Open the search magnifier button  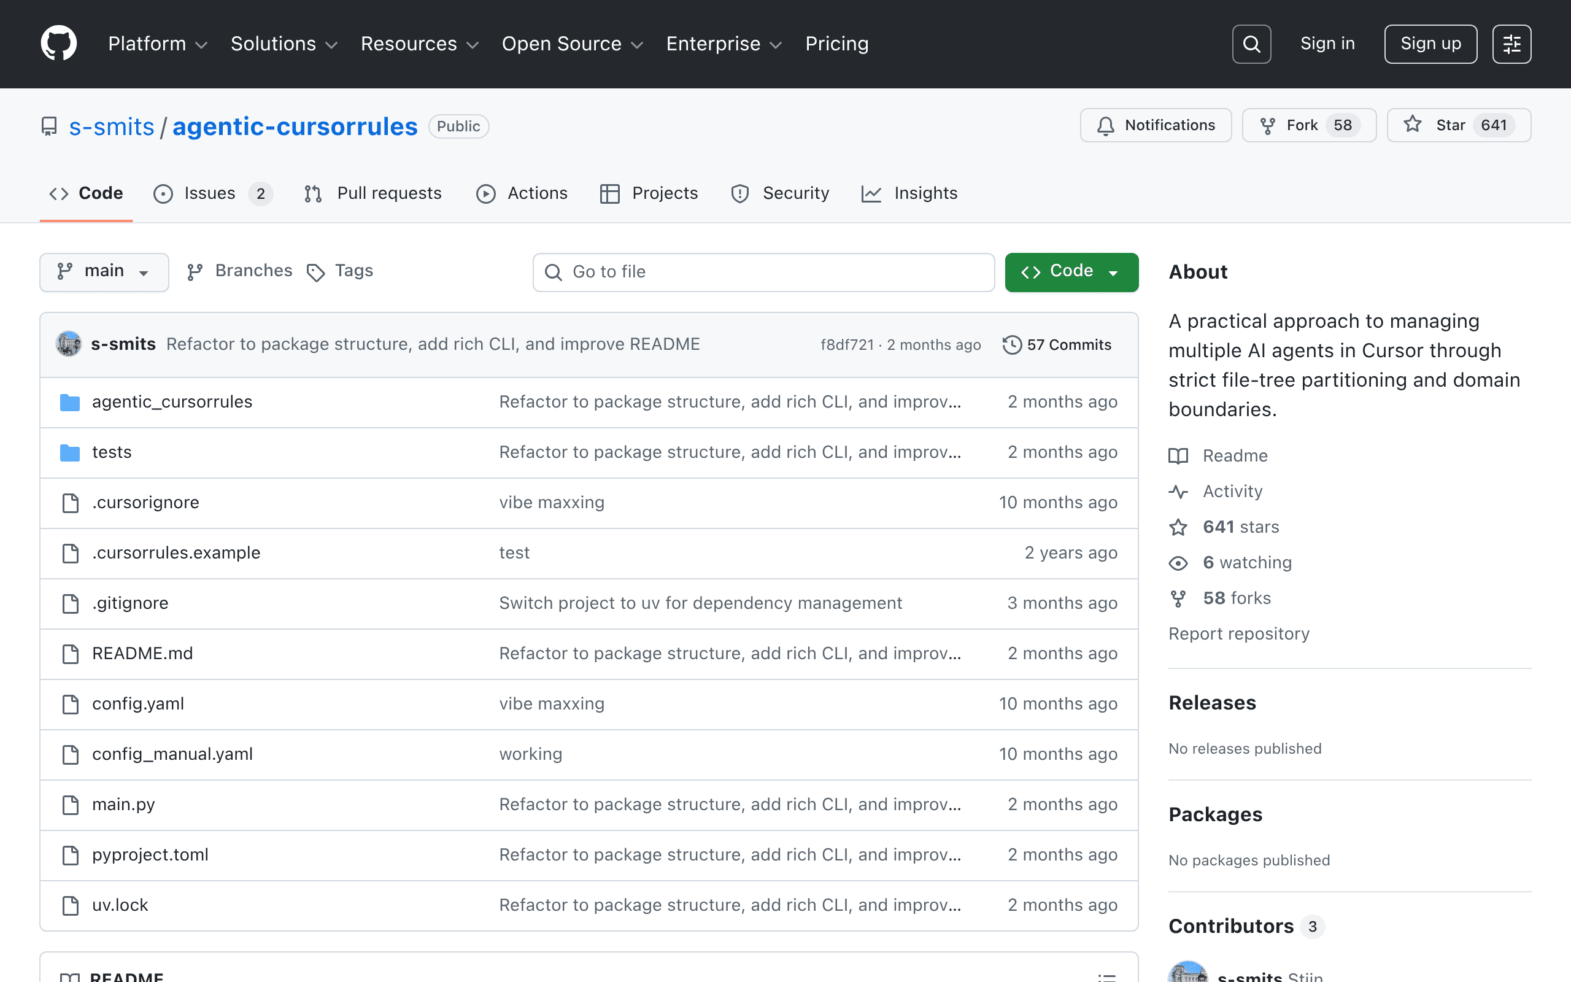click(1251, 44)
